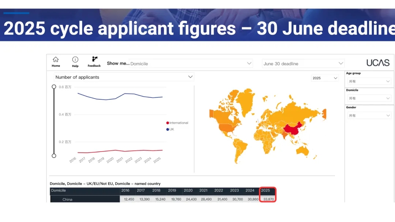
Task: Open the Show me Domicile dropdown
Action: click(x=191, y=64)
